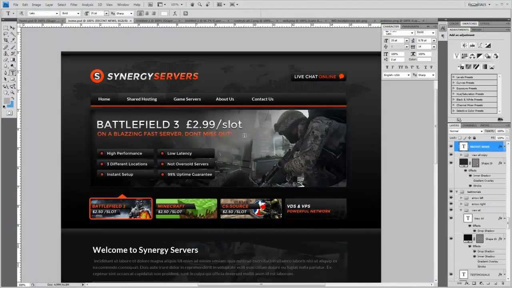The height and width of the screenshot is (288, 512).
Task: Select the Clone Stamp tool
Action: (6, 53)
